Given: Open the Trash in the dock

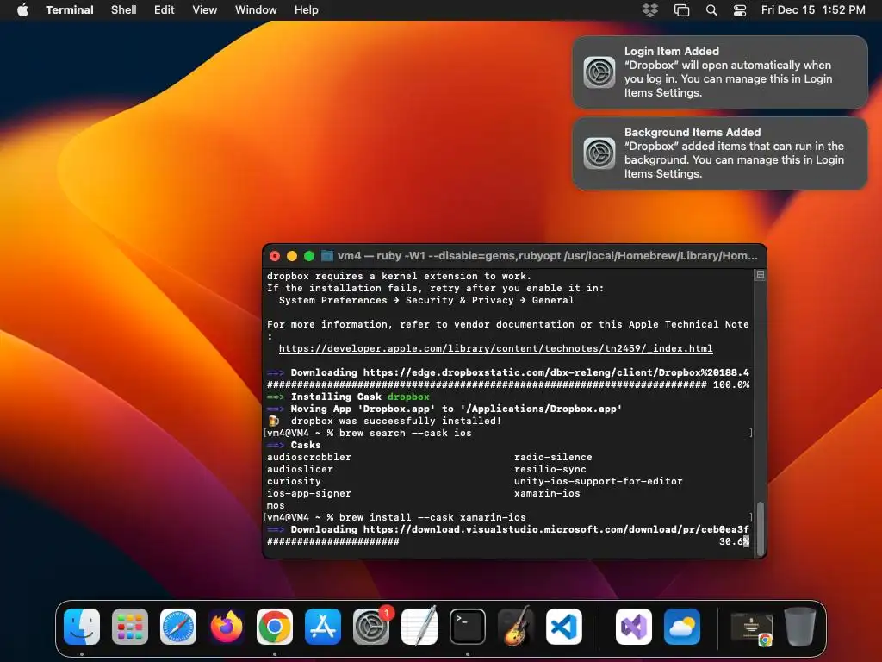Looking at the screenshot, I should click(800, 626).
